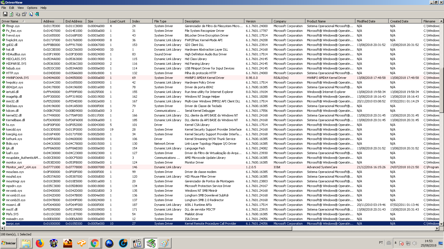
Task: Refresh the driver list using the toolbar
Action: point(11,14)
